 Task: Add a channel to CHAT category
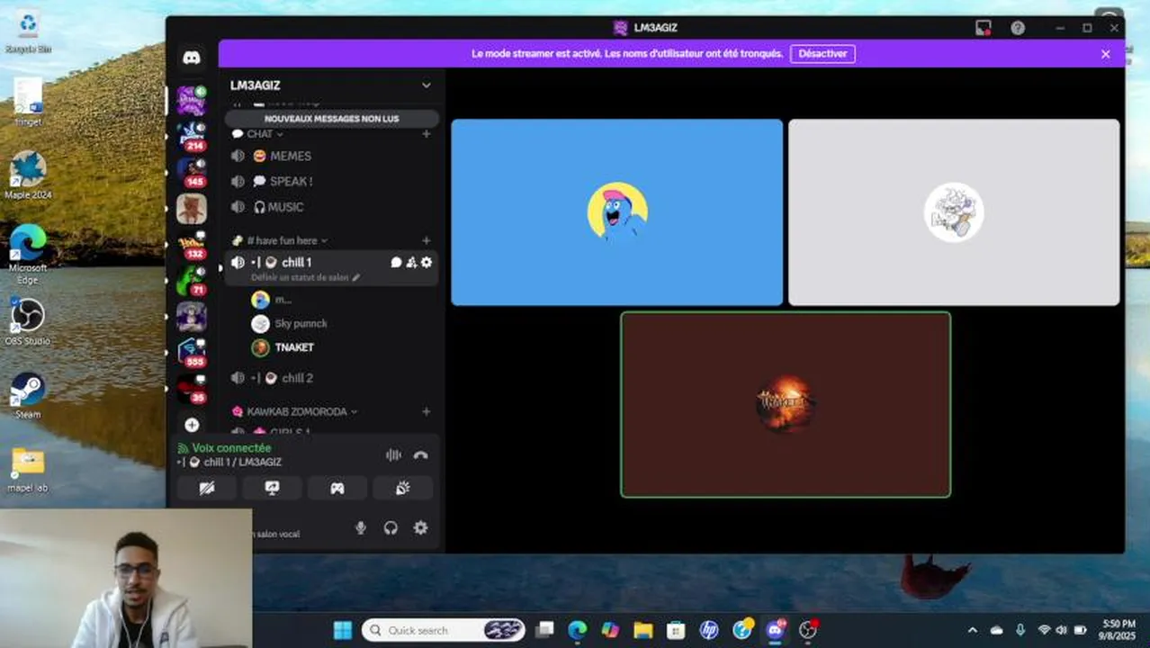pyautogui.click(x=427, y=134)
